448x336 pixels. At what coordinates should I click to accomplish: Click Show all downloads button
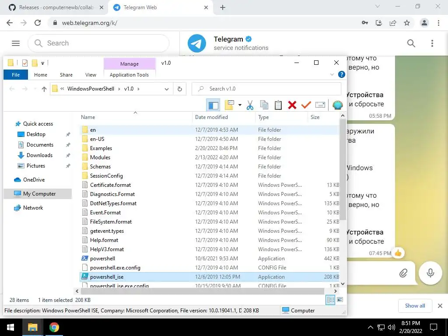coord(415,306)
